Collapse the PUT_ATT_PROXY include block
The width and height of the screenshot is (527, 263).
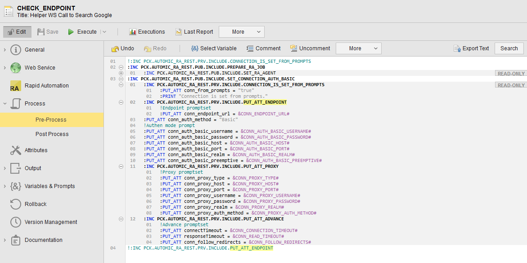click(121, 166)
